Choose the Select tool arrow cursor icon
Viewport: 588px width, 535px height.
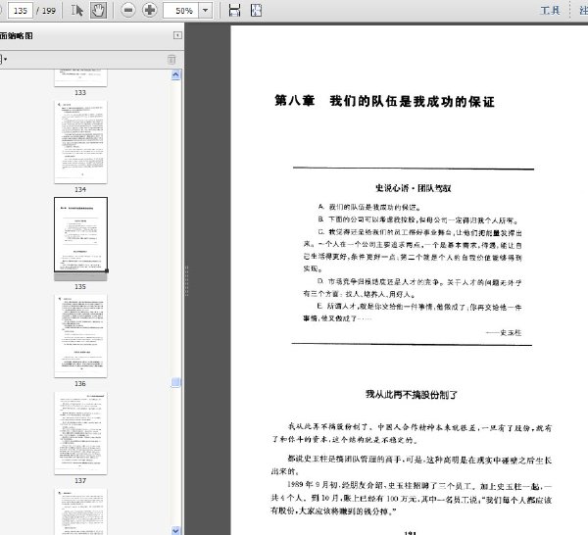coord(77,10)
